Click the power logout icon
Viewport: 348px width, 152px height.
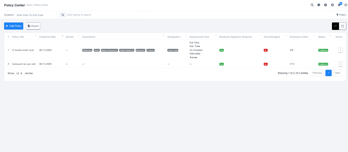(x=346, y=5)
